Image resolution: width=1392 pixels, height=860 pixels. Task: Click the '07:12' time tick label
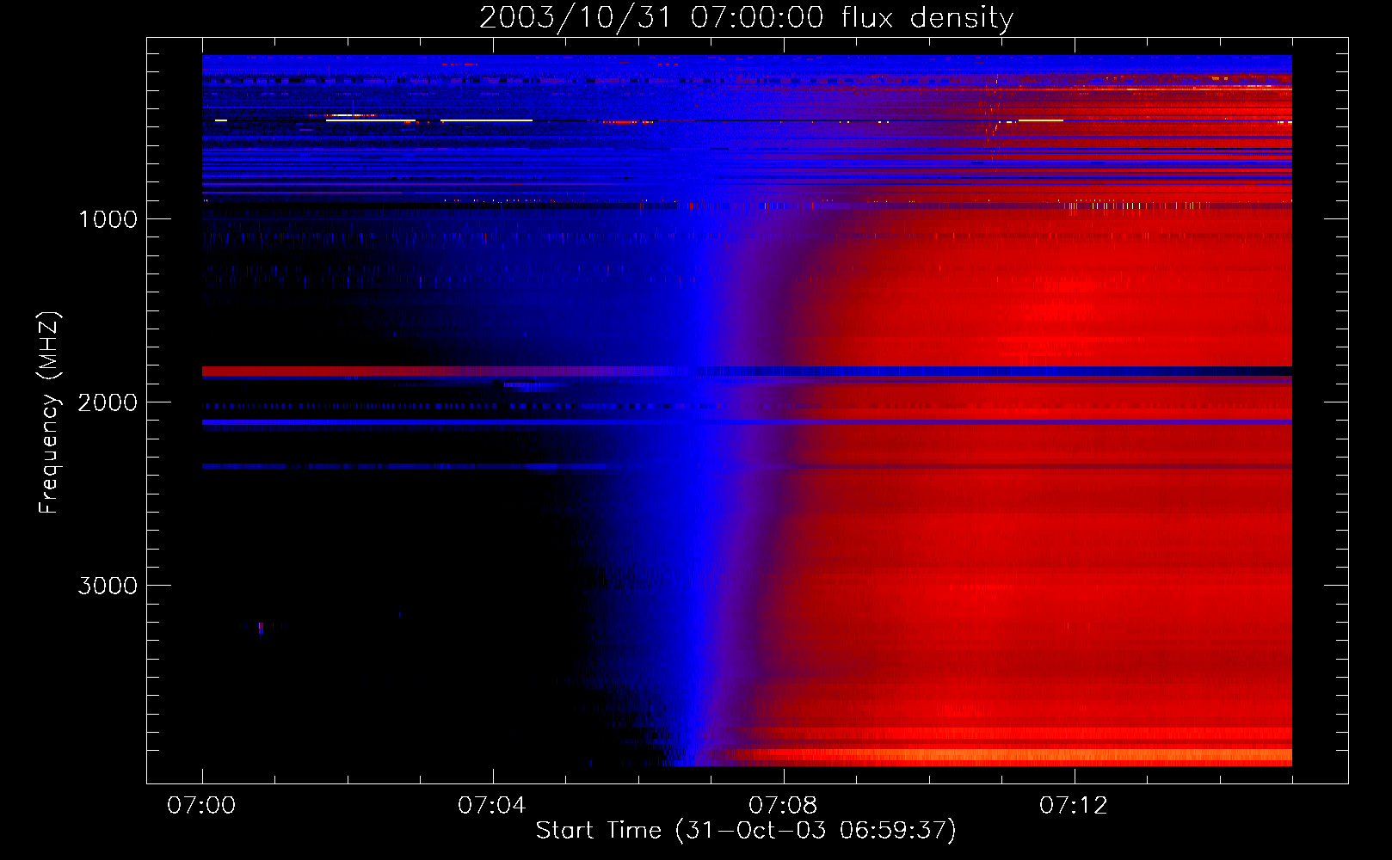pyautogui.click(x=1074, y=805)
